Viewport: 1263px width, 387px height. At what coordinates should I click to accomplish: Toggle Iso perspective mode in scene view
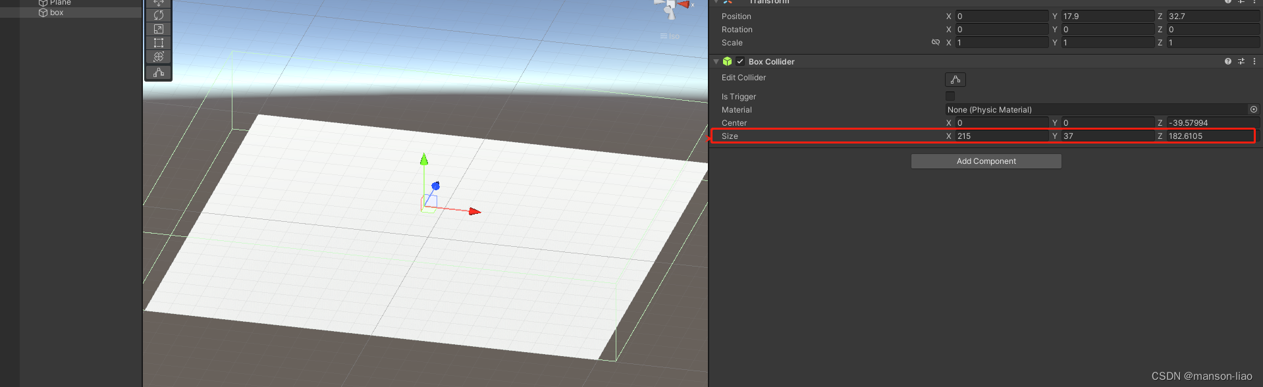tap(670, 36)
